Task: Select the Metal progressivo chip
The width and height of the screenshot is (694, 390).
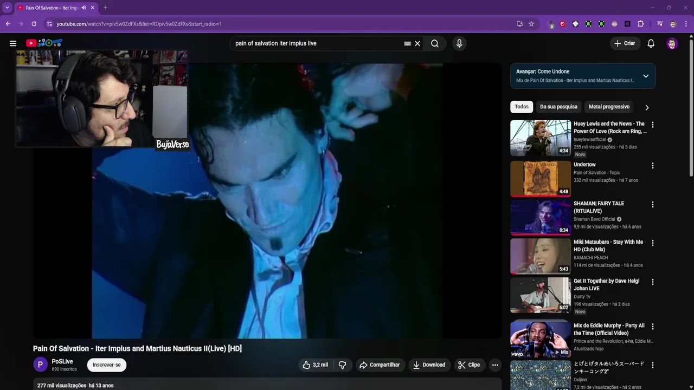Action: (609, 107)
